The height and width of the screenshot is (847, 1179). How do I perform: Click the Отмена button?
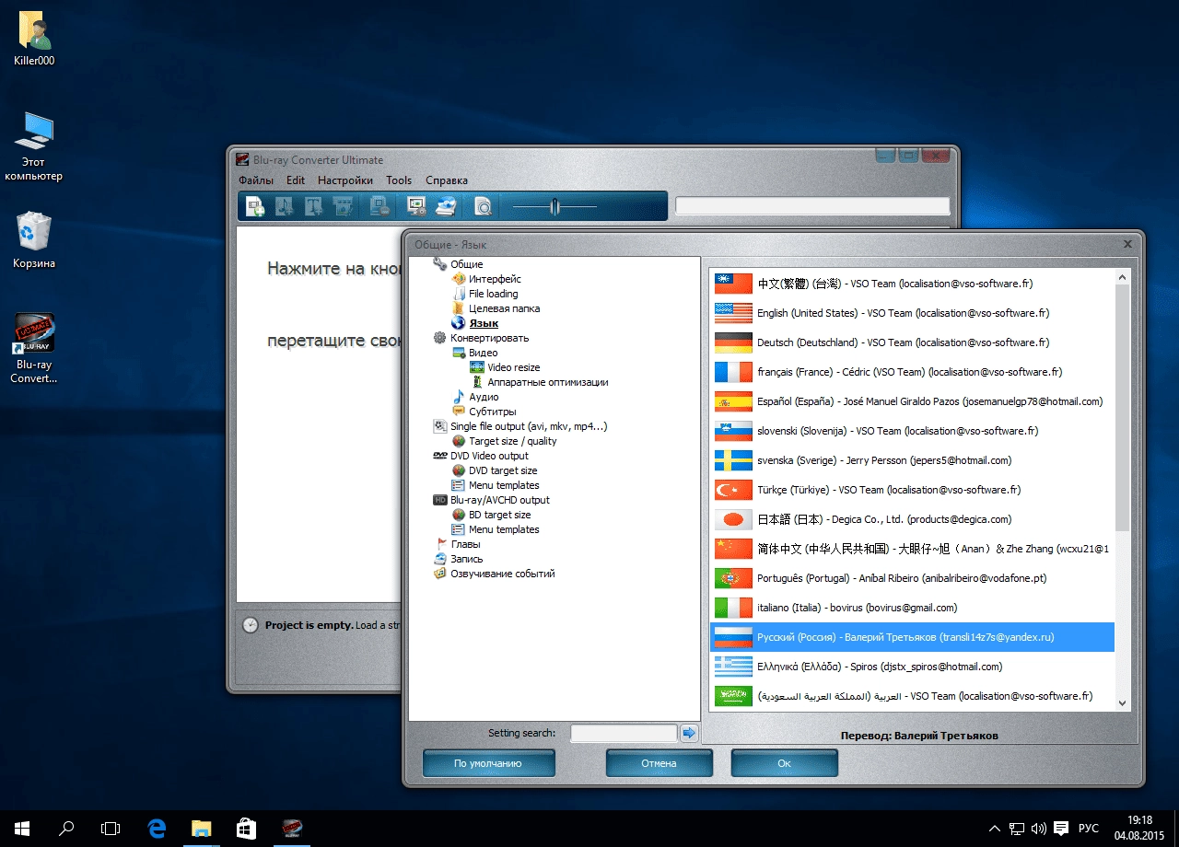pos(660,763)
